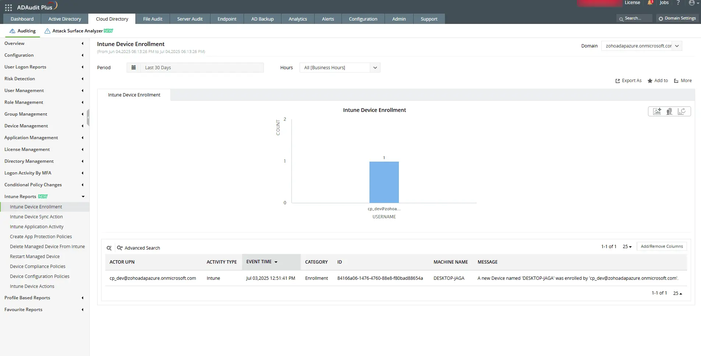The height and width of the screenshot is (356, 701).
Task: Click the blue chart bar for cp_dev
Action: [x=384, y=182]
